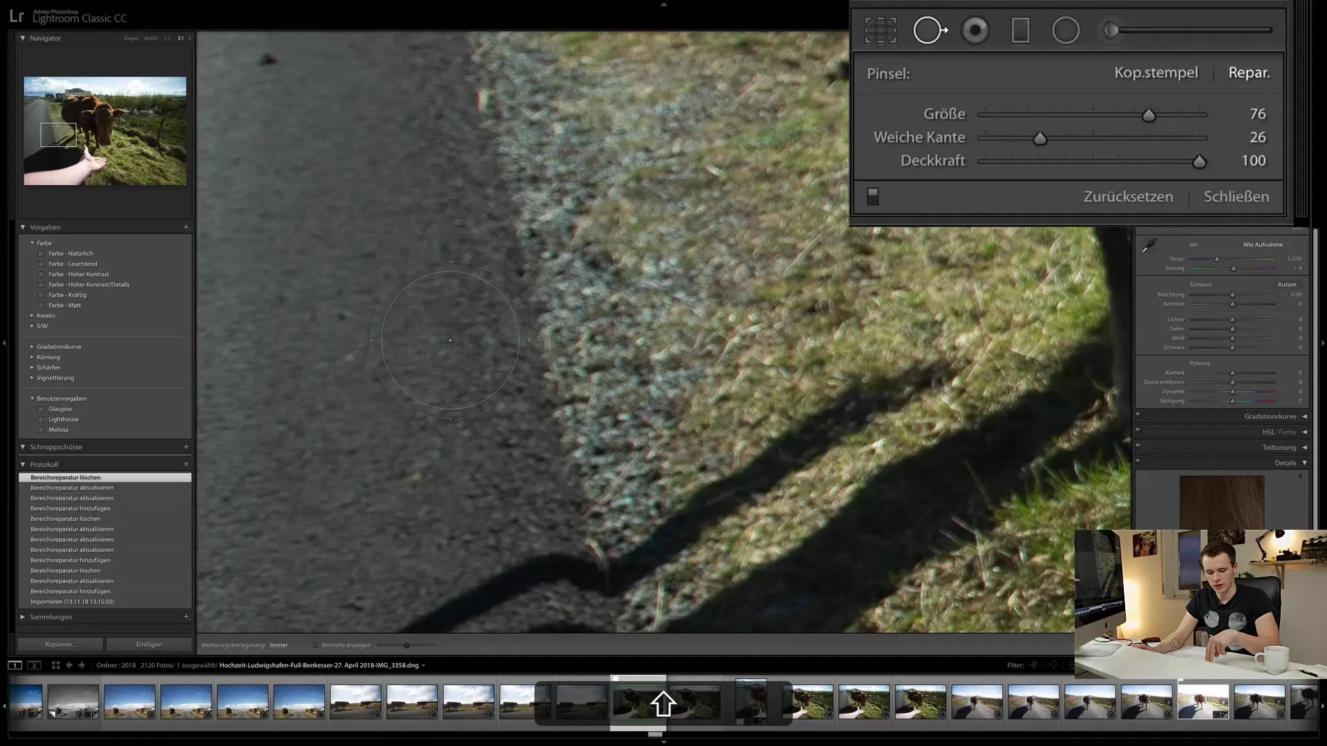Click the Lightroom Lr logo

[x=16, y=17]
